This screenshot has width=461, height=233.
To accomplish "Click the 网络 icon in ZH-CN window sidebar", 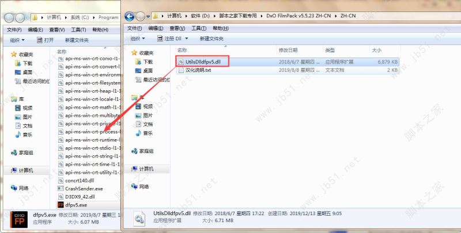I will (x=134, y=186).
